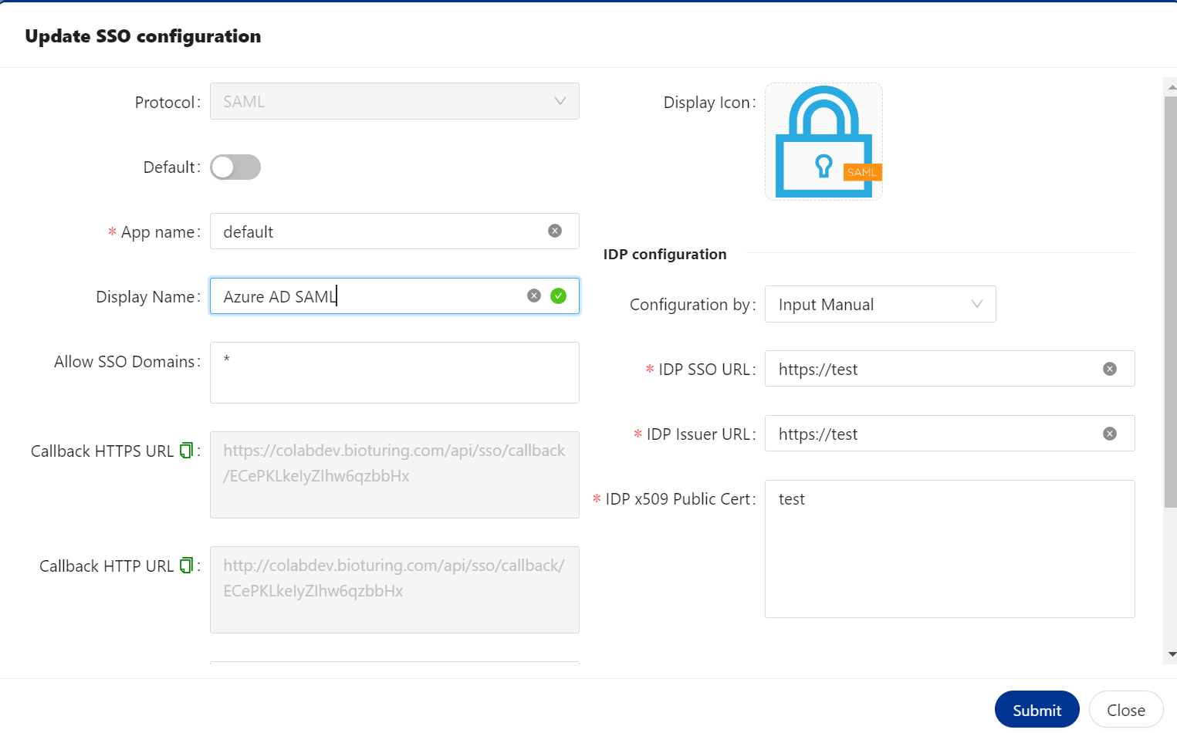Copy the Callback HTTPS URL

(x=186, y=450)
